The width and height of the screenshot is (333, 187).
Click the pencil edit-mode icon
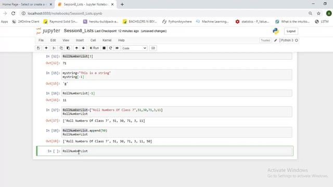click(x=275, y=41)
